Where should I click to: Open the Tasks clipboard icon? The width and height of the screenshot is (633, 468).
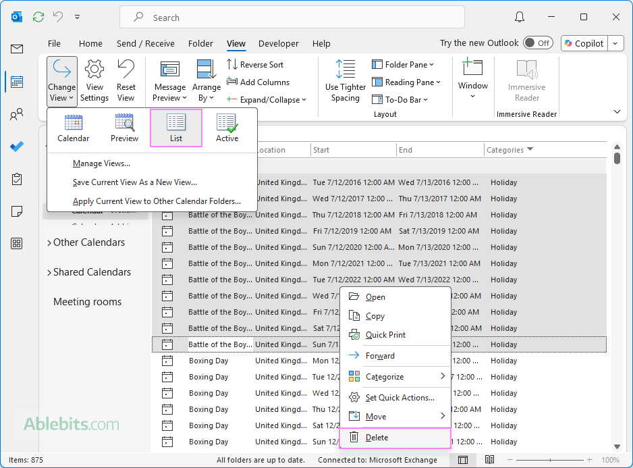click(x=17, y=179)
